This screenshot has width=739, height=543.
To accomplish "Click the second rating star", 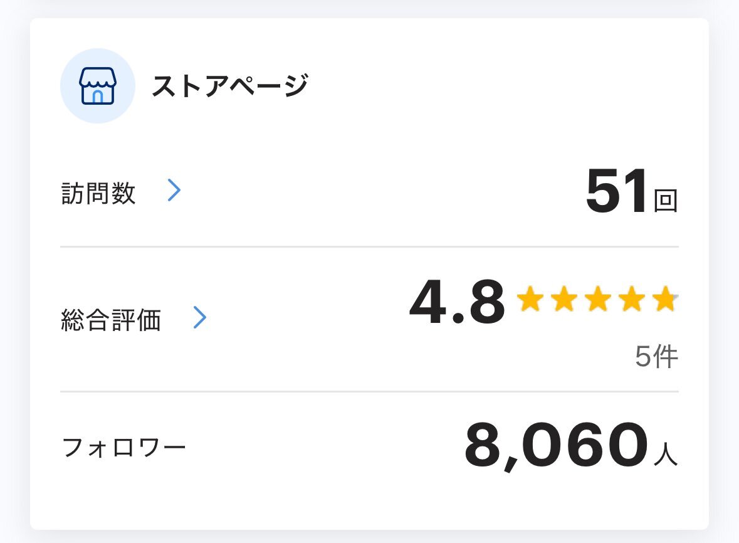I will [564, 300].
